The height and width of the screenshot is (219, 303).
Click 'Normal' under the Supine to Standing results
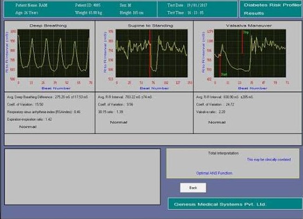tap(119, 122)
